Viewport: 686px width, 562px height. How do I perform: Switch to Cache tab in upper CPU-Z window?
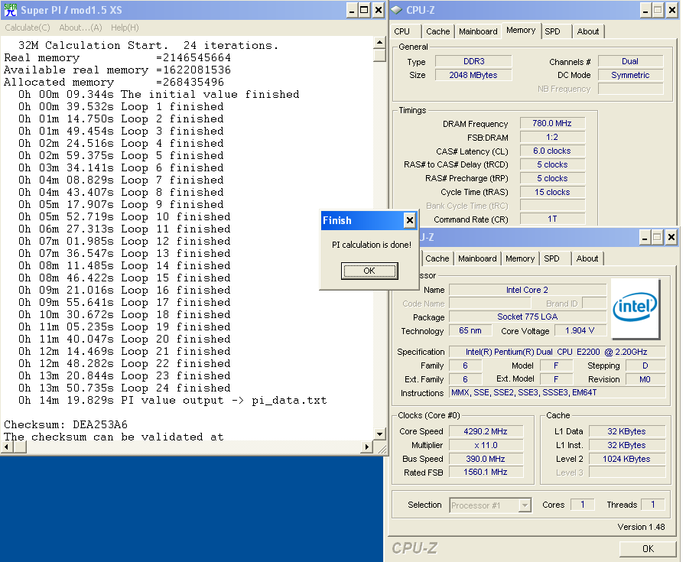tap(438, 31)
